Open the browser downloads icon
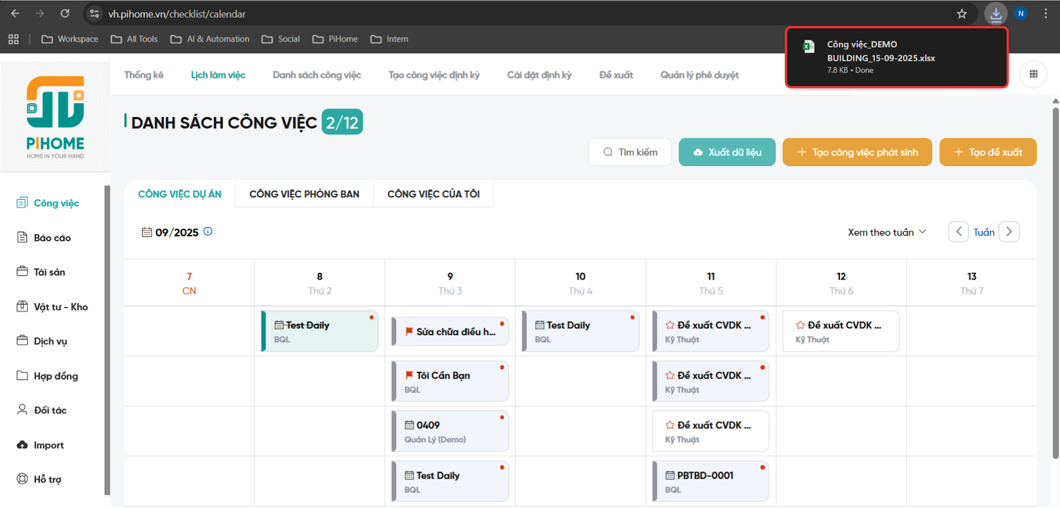 pyautogui.click(x=995, y=14)
